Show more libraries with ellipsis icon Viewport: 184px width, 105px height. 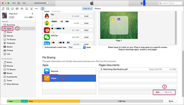pyautogui.click(x=36, y=9)
